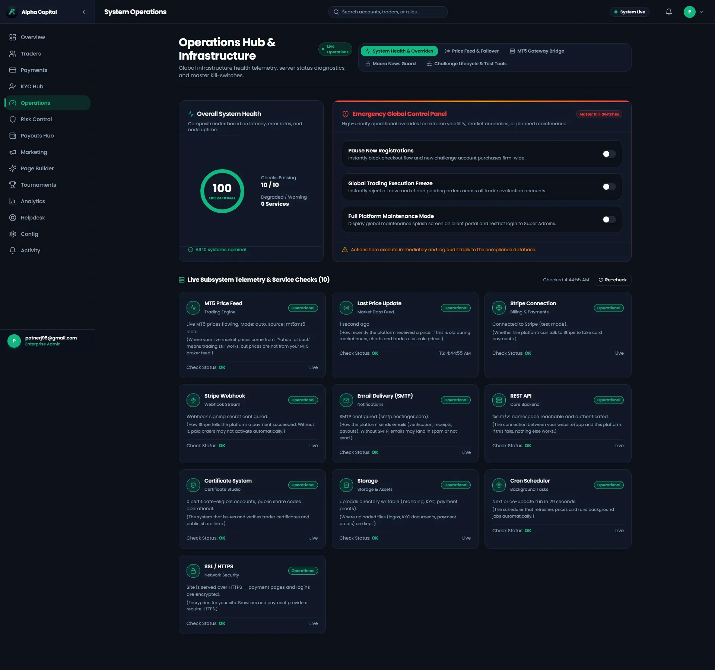Viewport: 715px width, 670px height.
Task: Open the user avatar dropdown chevron
Action: (x=701, y=12)
